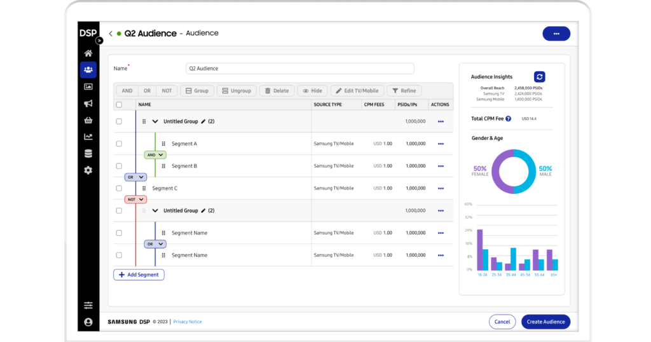The image size is (651, 342).
Task: Collapse the first Untitled Group chevron
Action: click(x=155, y=121)
